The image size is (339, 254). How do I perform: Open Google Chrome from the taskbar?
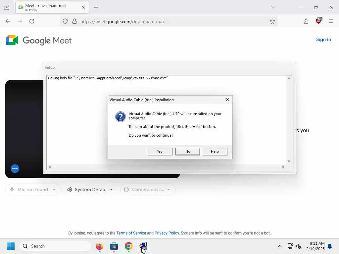coord(129,246)
